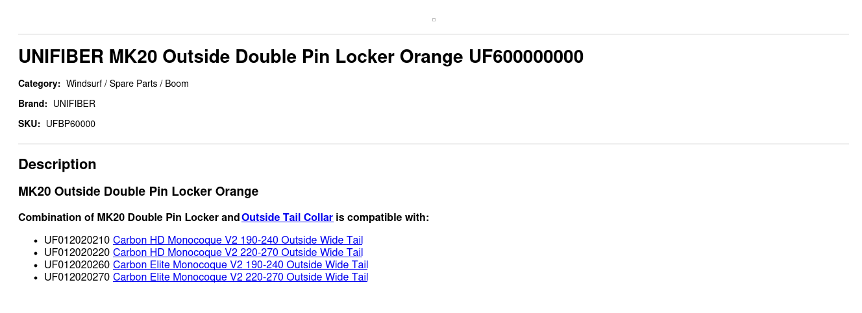862x313 pixels.
Task: Click the UNIFIBER brand value
Action: pos(74,104)
